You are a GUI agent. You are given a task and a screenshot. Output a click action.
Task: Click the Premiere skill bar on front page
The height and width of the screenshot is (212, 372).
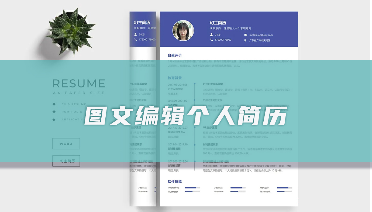(238, 192)
